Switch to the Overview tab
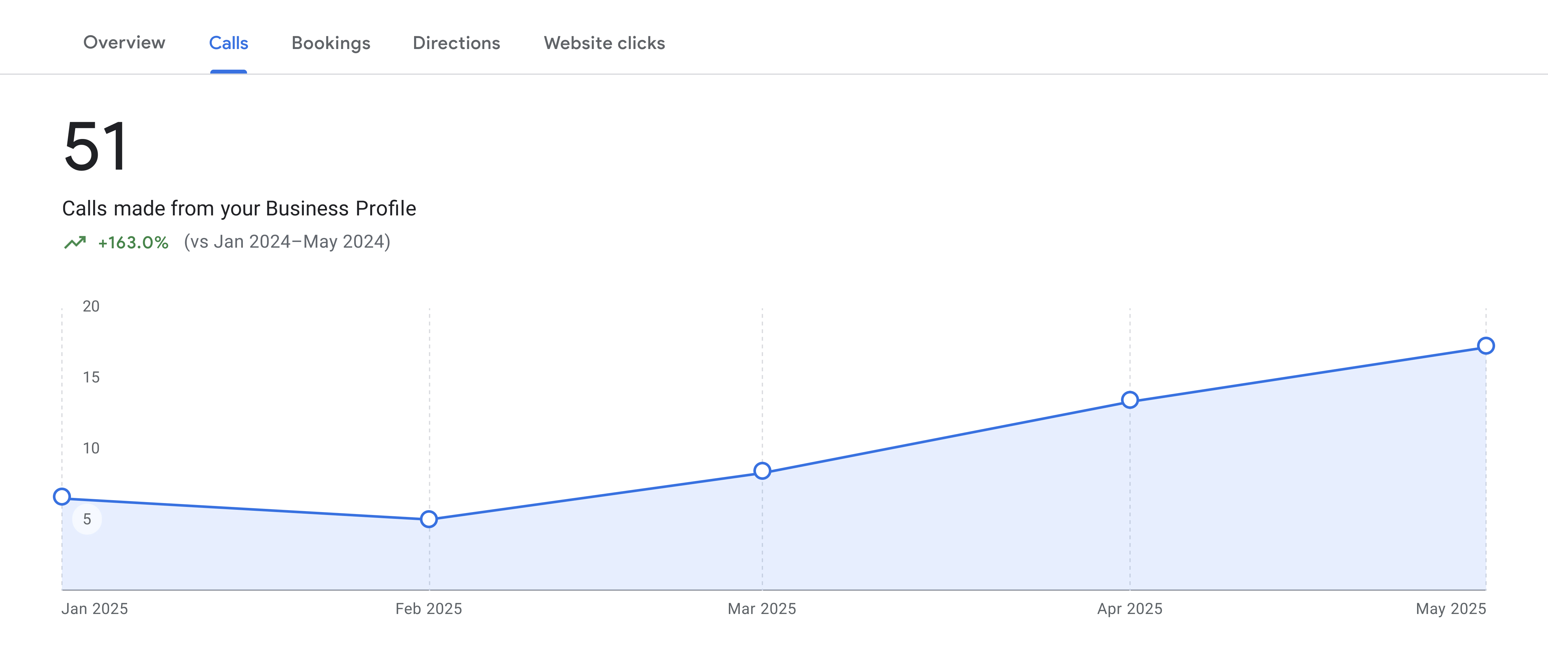1548x663 pixels. (124, 43)
